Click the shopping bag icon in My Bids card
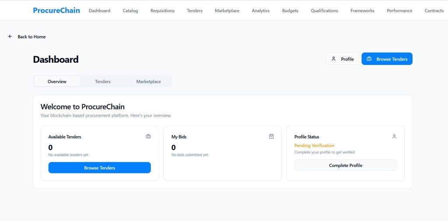 click(x=271, y=136)
